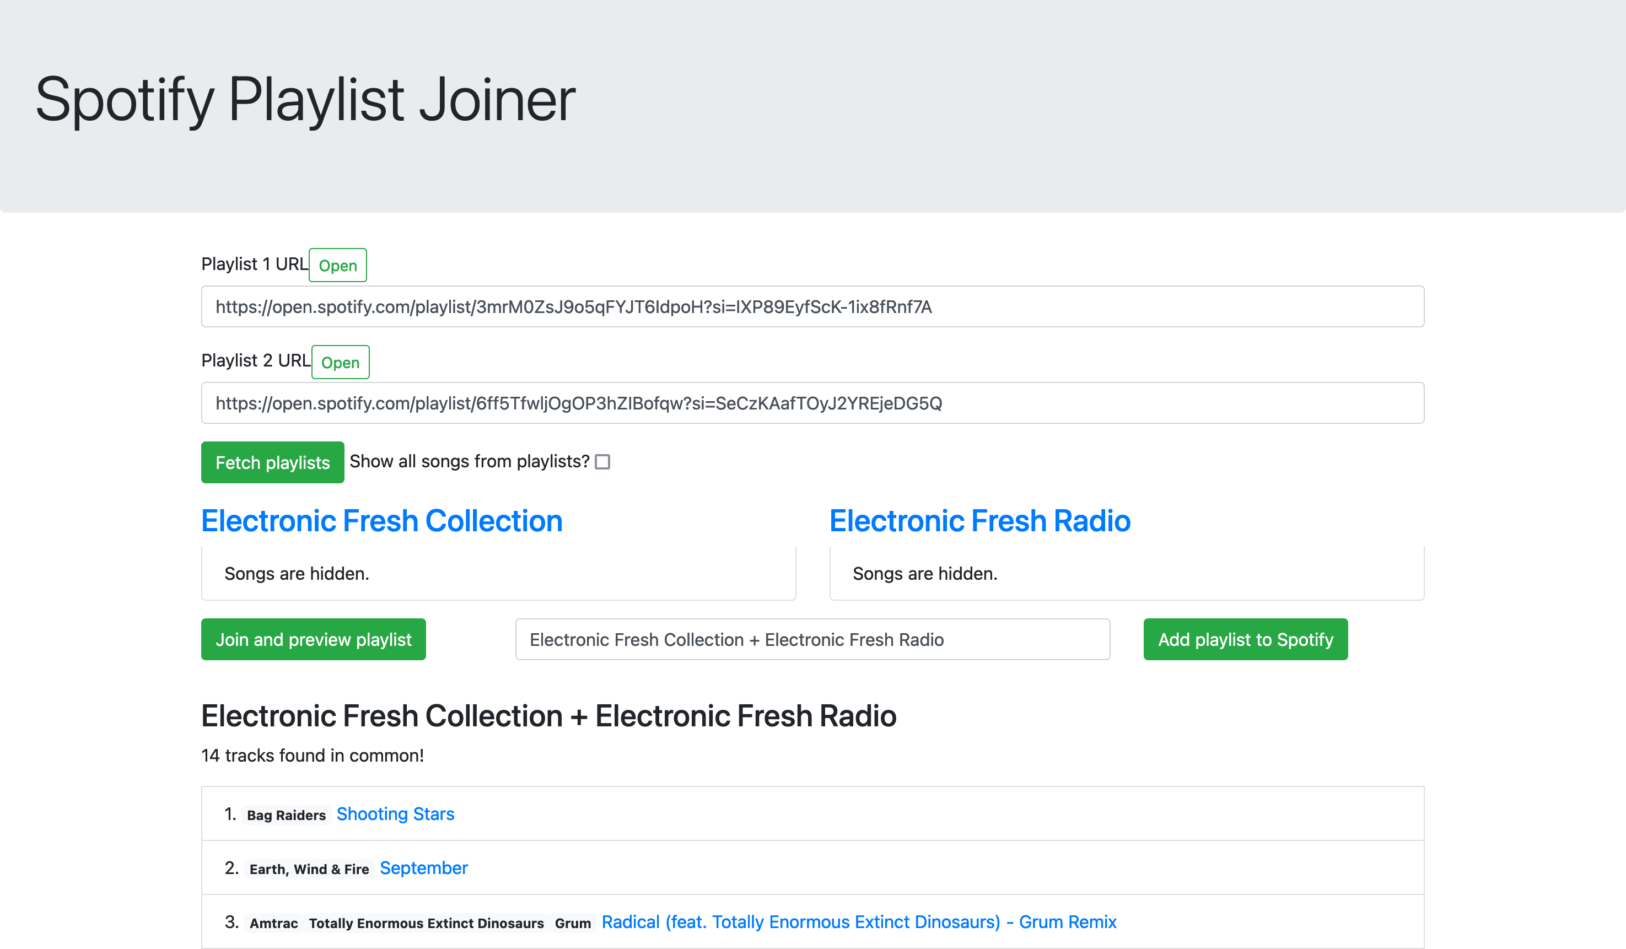Open the Electronic Fresh Radio playlist link
1626x949 pixels.
point(979,521)
